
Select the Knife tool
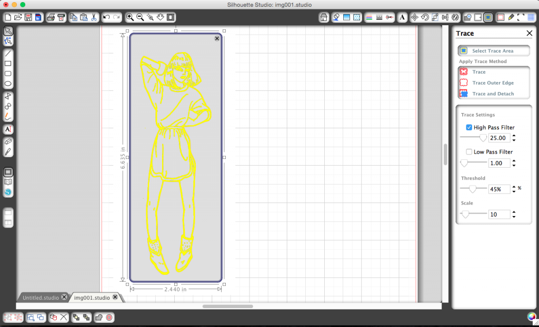pos(8,151)
